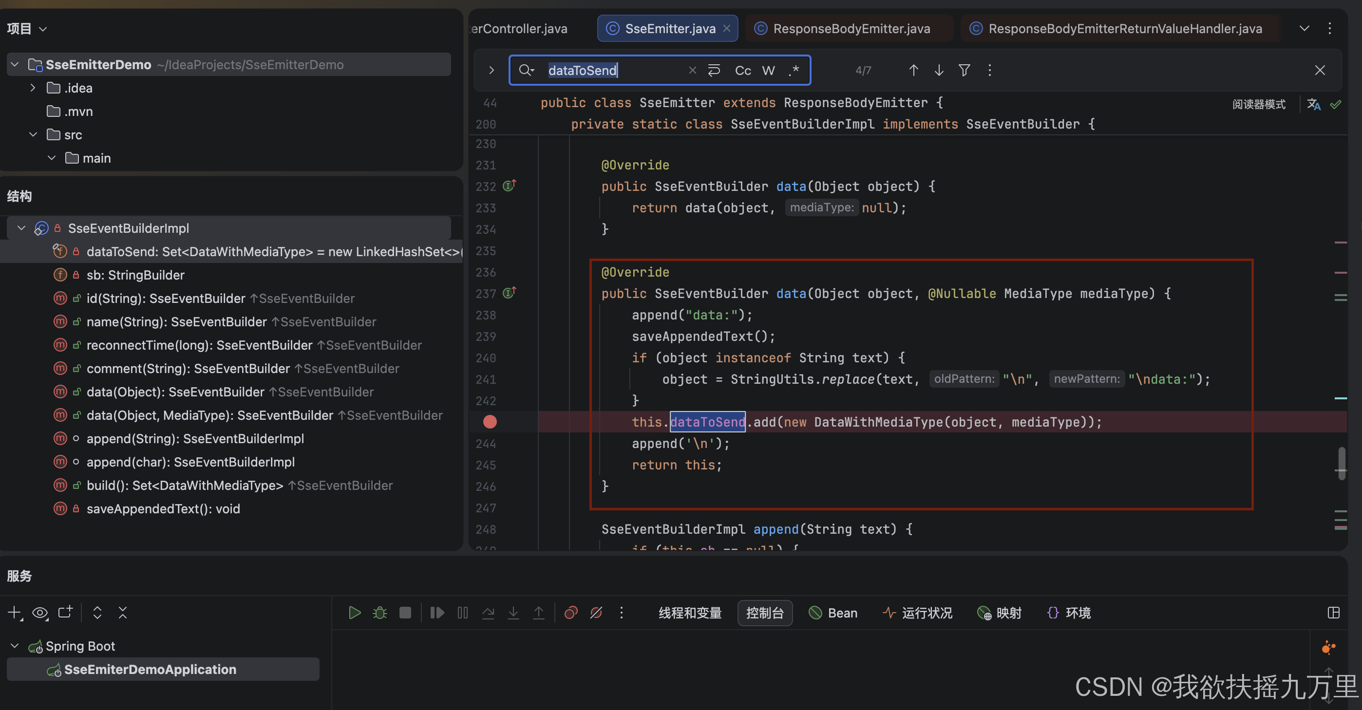The image size is (1362, 710).
Task: Expand the .idea folder
Action: pyautogui.click(x=33, y=88)
